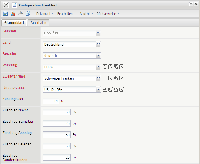
Task: Open linked record icon next to Zweitwährung
Action: click(105, 78)
